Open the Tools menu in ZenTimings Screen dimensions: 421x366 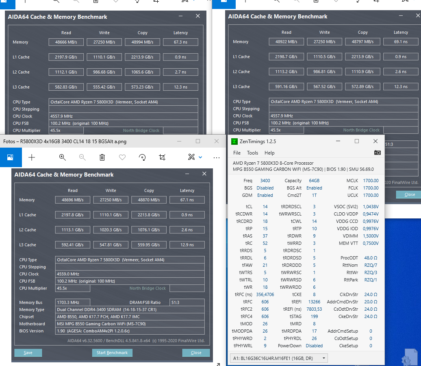(x=252, y=153)
